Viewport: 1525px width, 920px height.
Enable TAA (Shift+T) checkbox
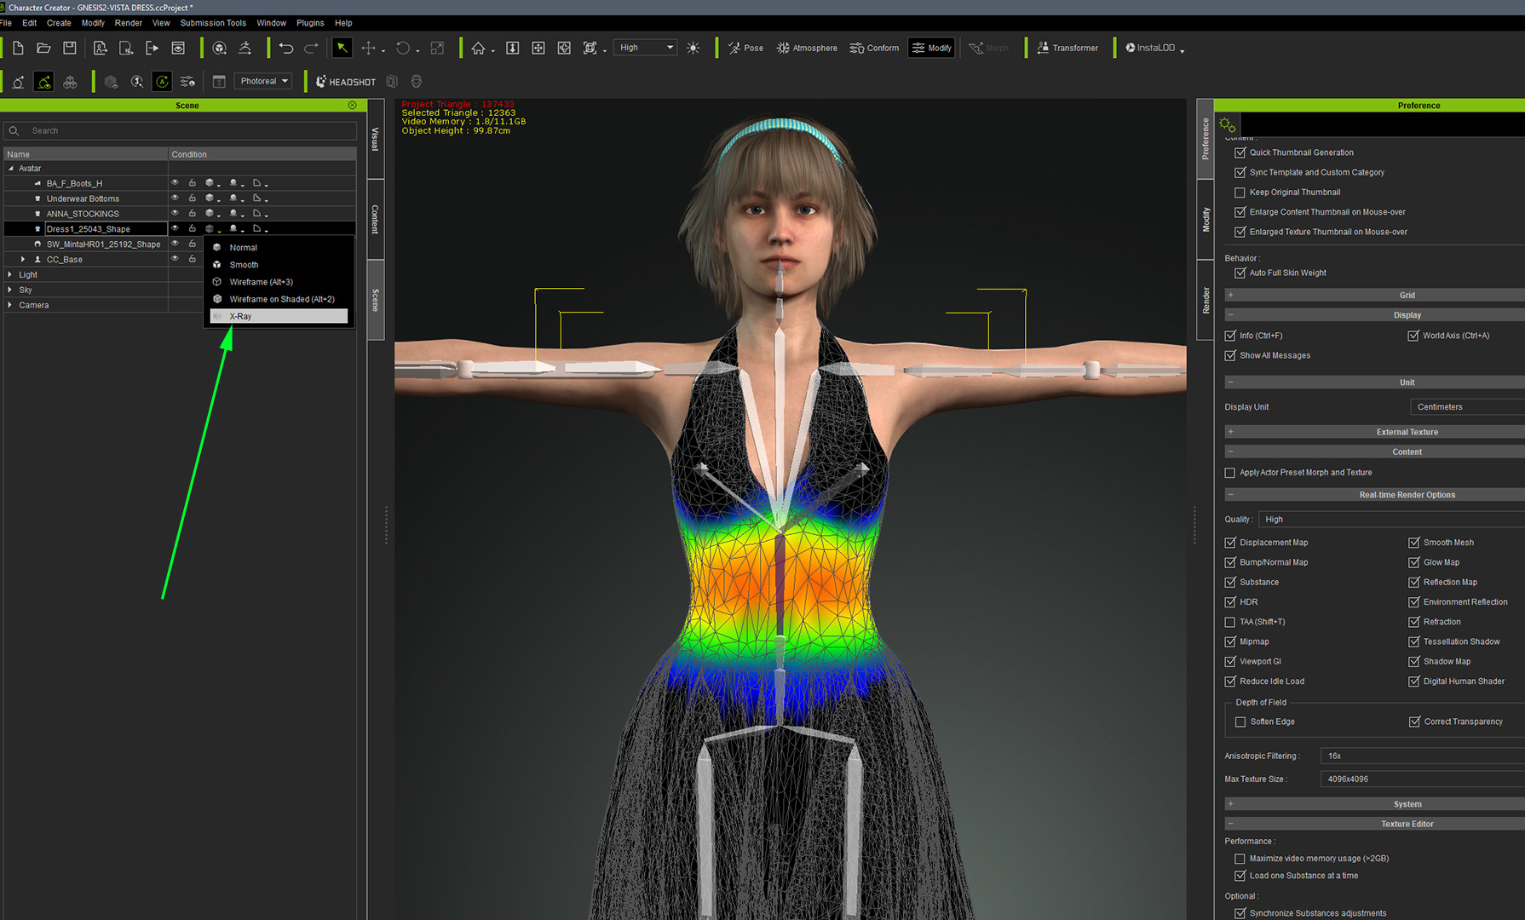(1229, 622)
